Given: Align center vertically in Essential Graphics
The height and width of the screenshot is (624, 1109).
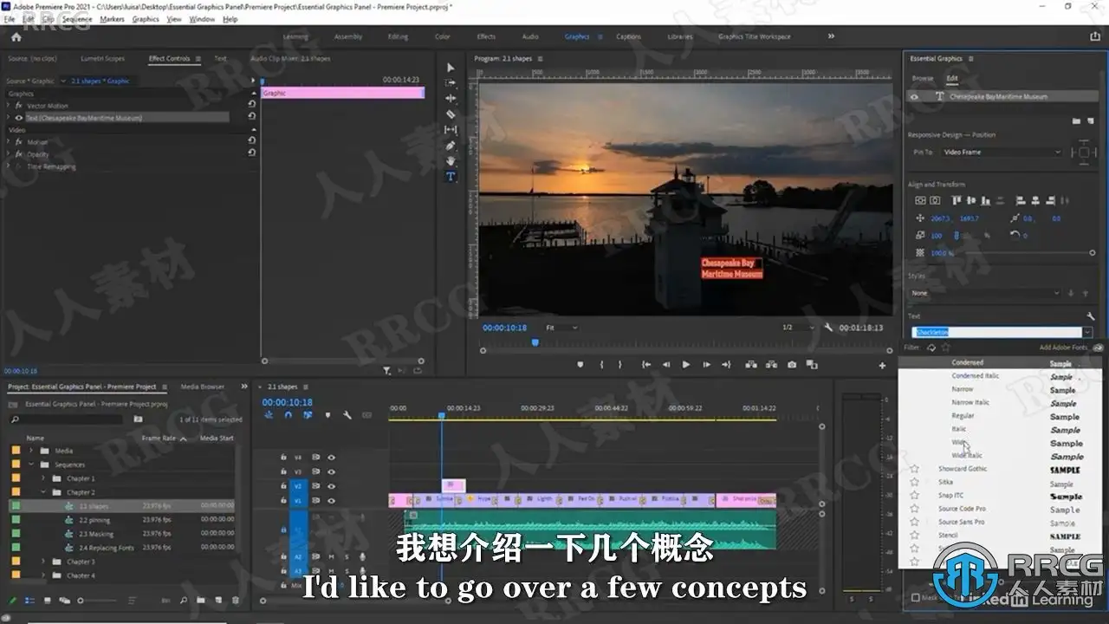Looking at the screenshot, I should (x=921, y=200).
